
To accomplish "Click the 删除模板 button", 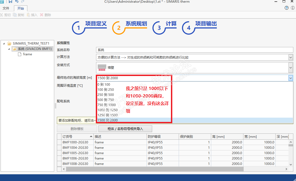I will point(77,129).
